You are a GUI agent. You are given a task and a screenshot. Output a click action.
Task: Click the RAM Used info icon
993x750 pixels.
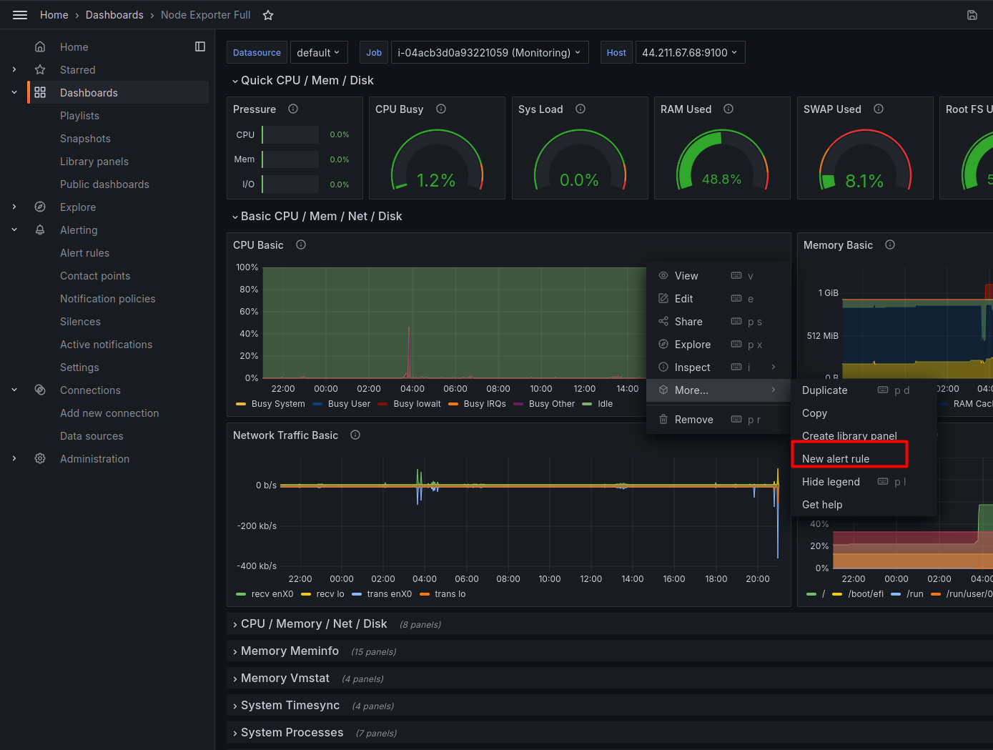click(x=728, y=109)
